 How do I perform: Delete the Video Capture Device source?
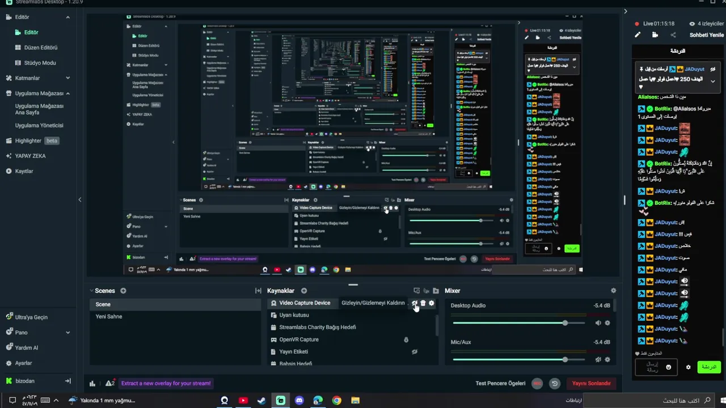423,303
